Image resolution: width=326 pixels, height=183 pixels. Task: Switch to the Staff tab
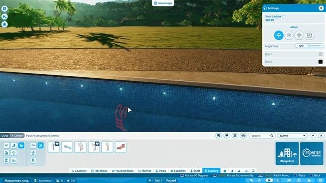click(x=195, y=171)
